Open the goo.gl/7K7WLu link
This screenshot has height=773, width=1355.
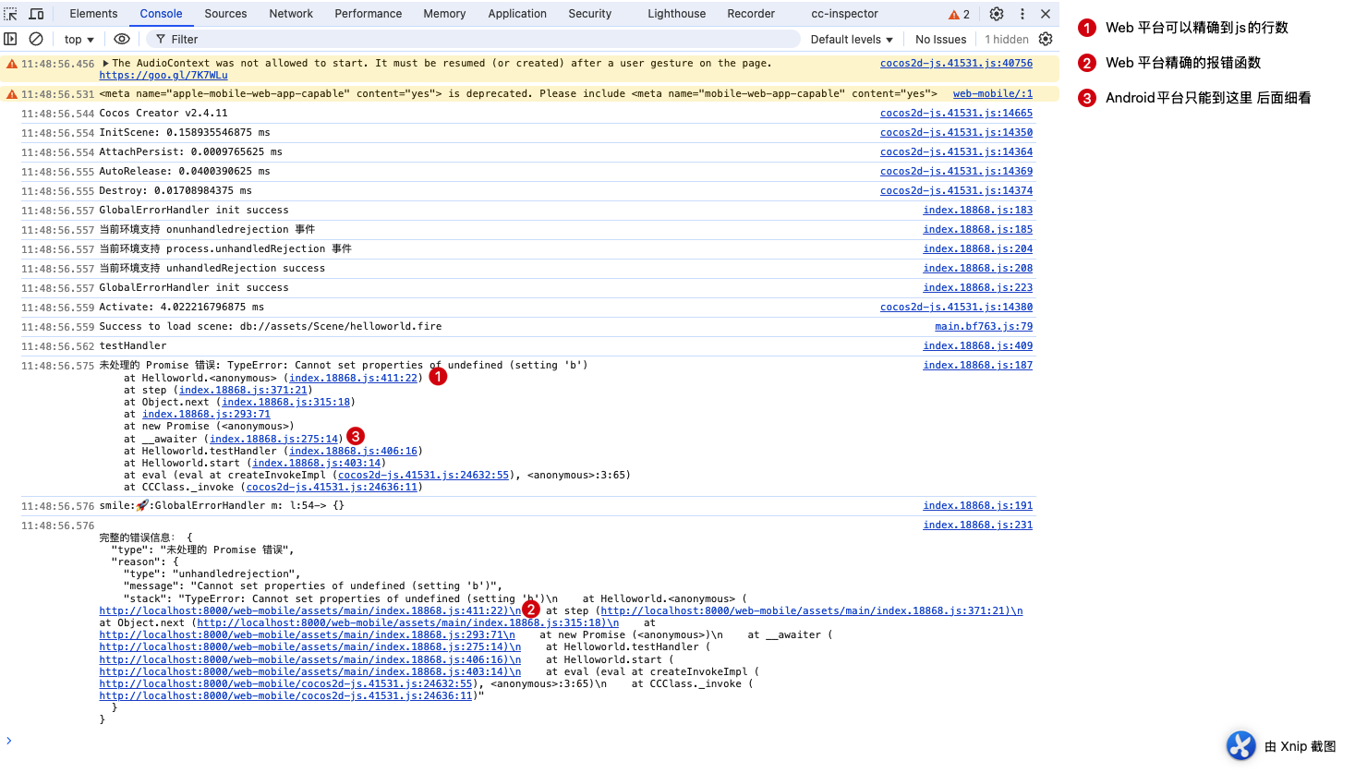tap(163, 76)
